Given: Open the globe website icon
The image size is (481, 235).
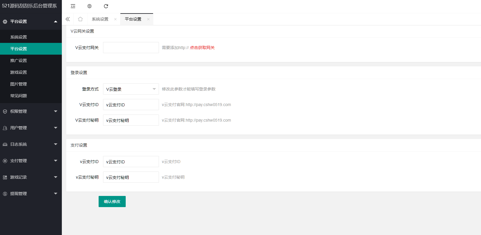Looking at the screenshot, I should tap(89, 6).
